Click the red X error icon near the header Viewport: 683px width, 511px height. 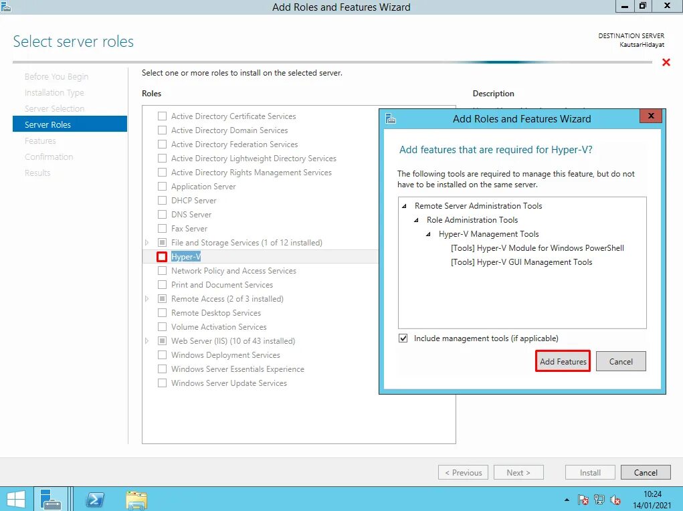tap(666, 62)
